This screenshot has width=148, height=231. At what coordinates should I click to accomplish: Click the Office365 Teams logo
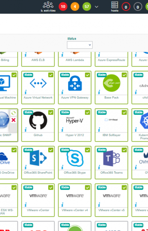111,158
